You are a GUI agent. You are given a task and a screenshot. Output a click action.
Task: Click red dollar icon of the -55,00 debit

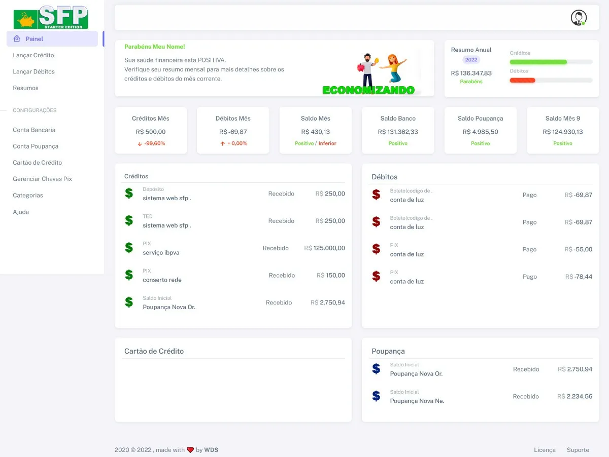(x=376, y=249)
